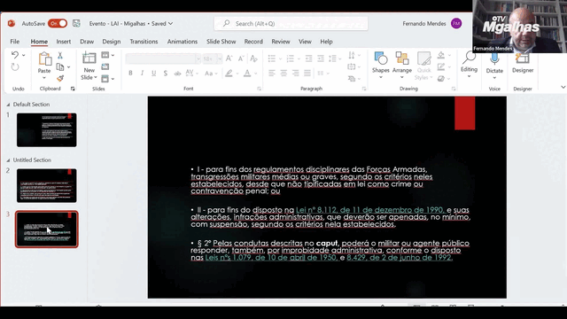Click Increase Font Size icon
Screen dimensions: 567x319
tap(229, 58)
